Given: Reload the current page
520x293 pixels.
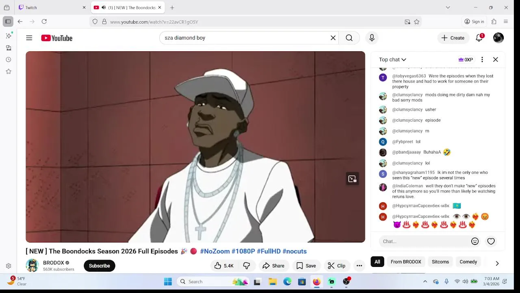Looking at the screenshot, I should pyautogui.click(x=44, y=22).
